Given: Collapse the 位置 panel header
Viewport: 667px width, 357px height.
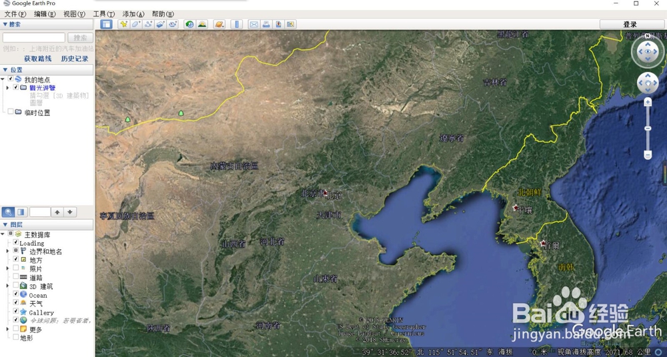Looking at the screenshot, I should (47, 70).
